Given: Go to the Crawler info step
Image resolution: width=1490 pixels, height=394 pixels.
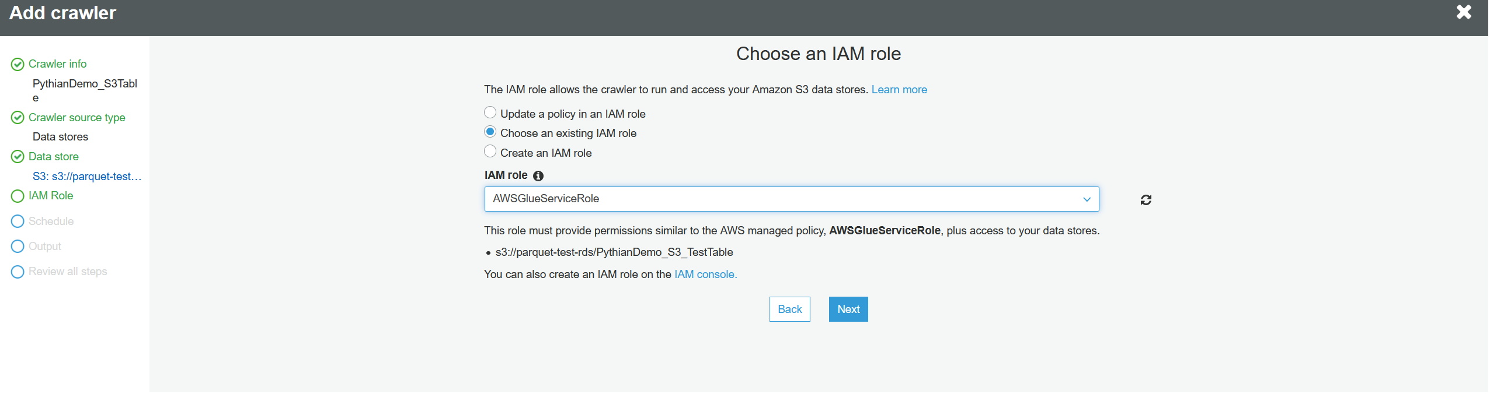Looking at the screenshot, I should click(57, 64).
